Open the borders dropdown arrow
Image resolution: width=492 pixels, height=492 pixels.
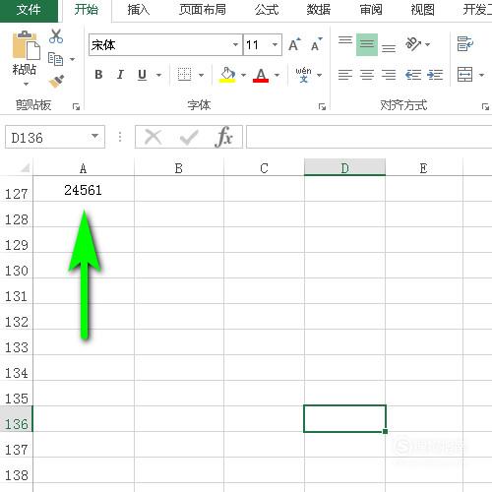(201, 75)
